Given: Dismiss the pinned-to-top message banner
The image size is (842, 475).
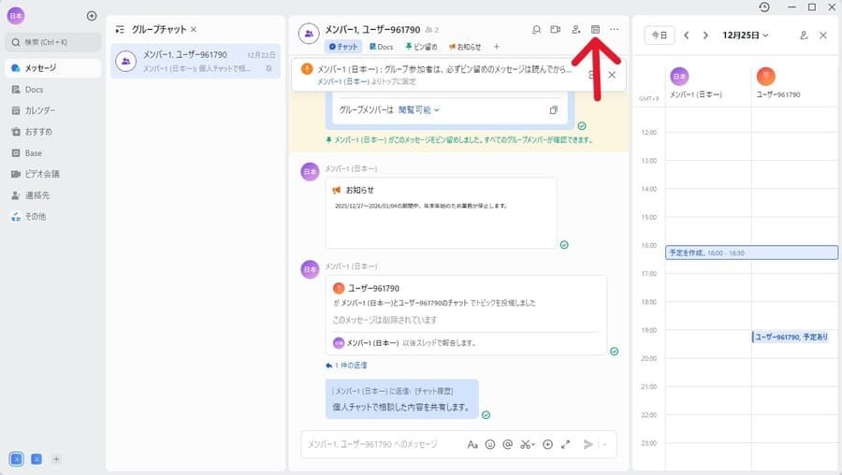Looking at the screenshot, I should 612,75.
